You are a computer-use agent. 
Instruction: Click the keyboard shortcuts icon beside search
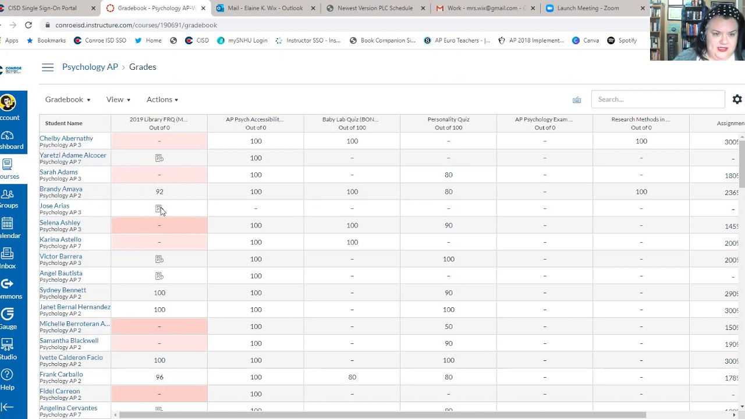pyautogui.click(x=577, y=100)
